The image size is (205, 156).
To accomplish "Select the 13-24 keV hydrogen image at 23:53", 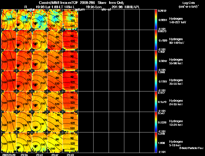I will (x=70, y=122).
